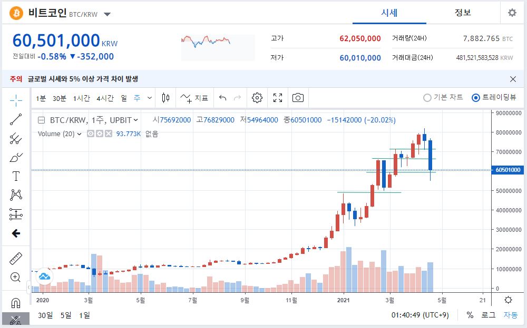Expand the chart interval dropdown chevron
The image size is (527, 328).
click(x=149, y=98)
